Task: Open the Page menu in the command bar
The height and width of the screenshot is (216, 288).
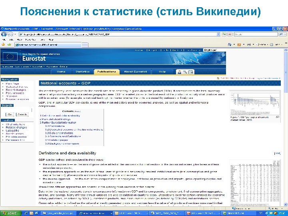Action: 262,44
